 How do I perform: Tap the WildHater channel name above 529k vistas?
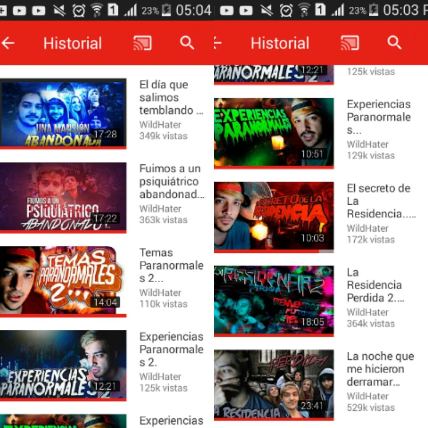(368, 396)
